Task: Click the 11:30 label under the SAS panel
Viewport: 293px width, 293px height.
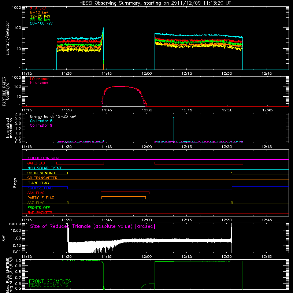Action: (x=67, y=257)
